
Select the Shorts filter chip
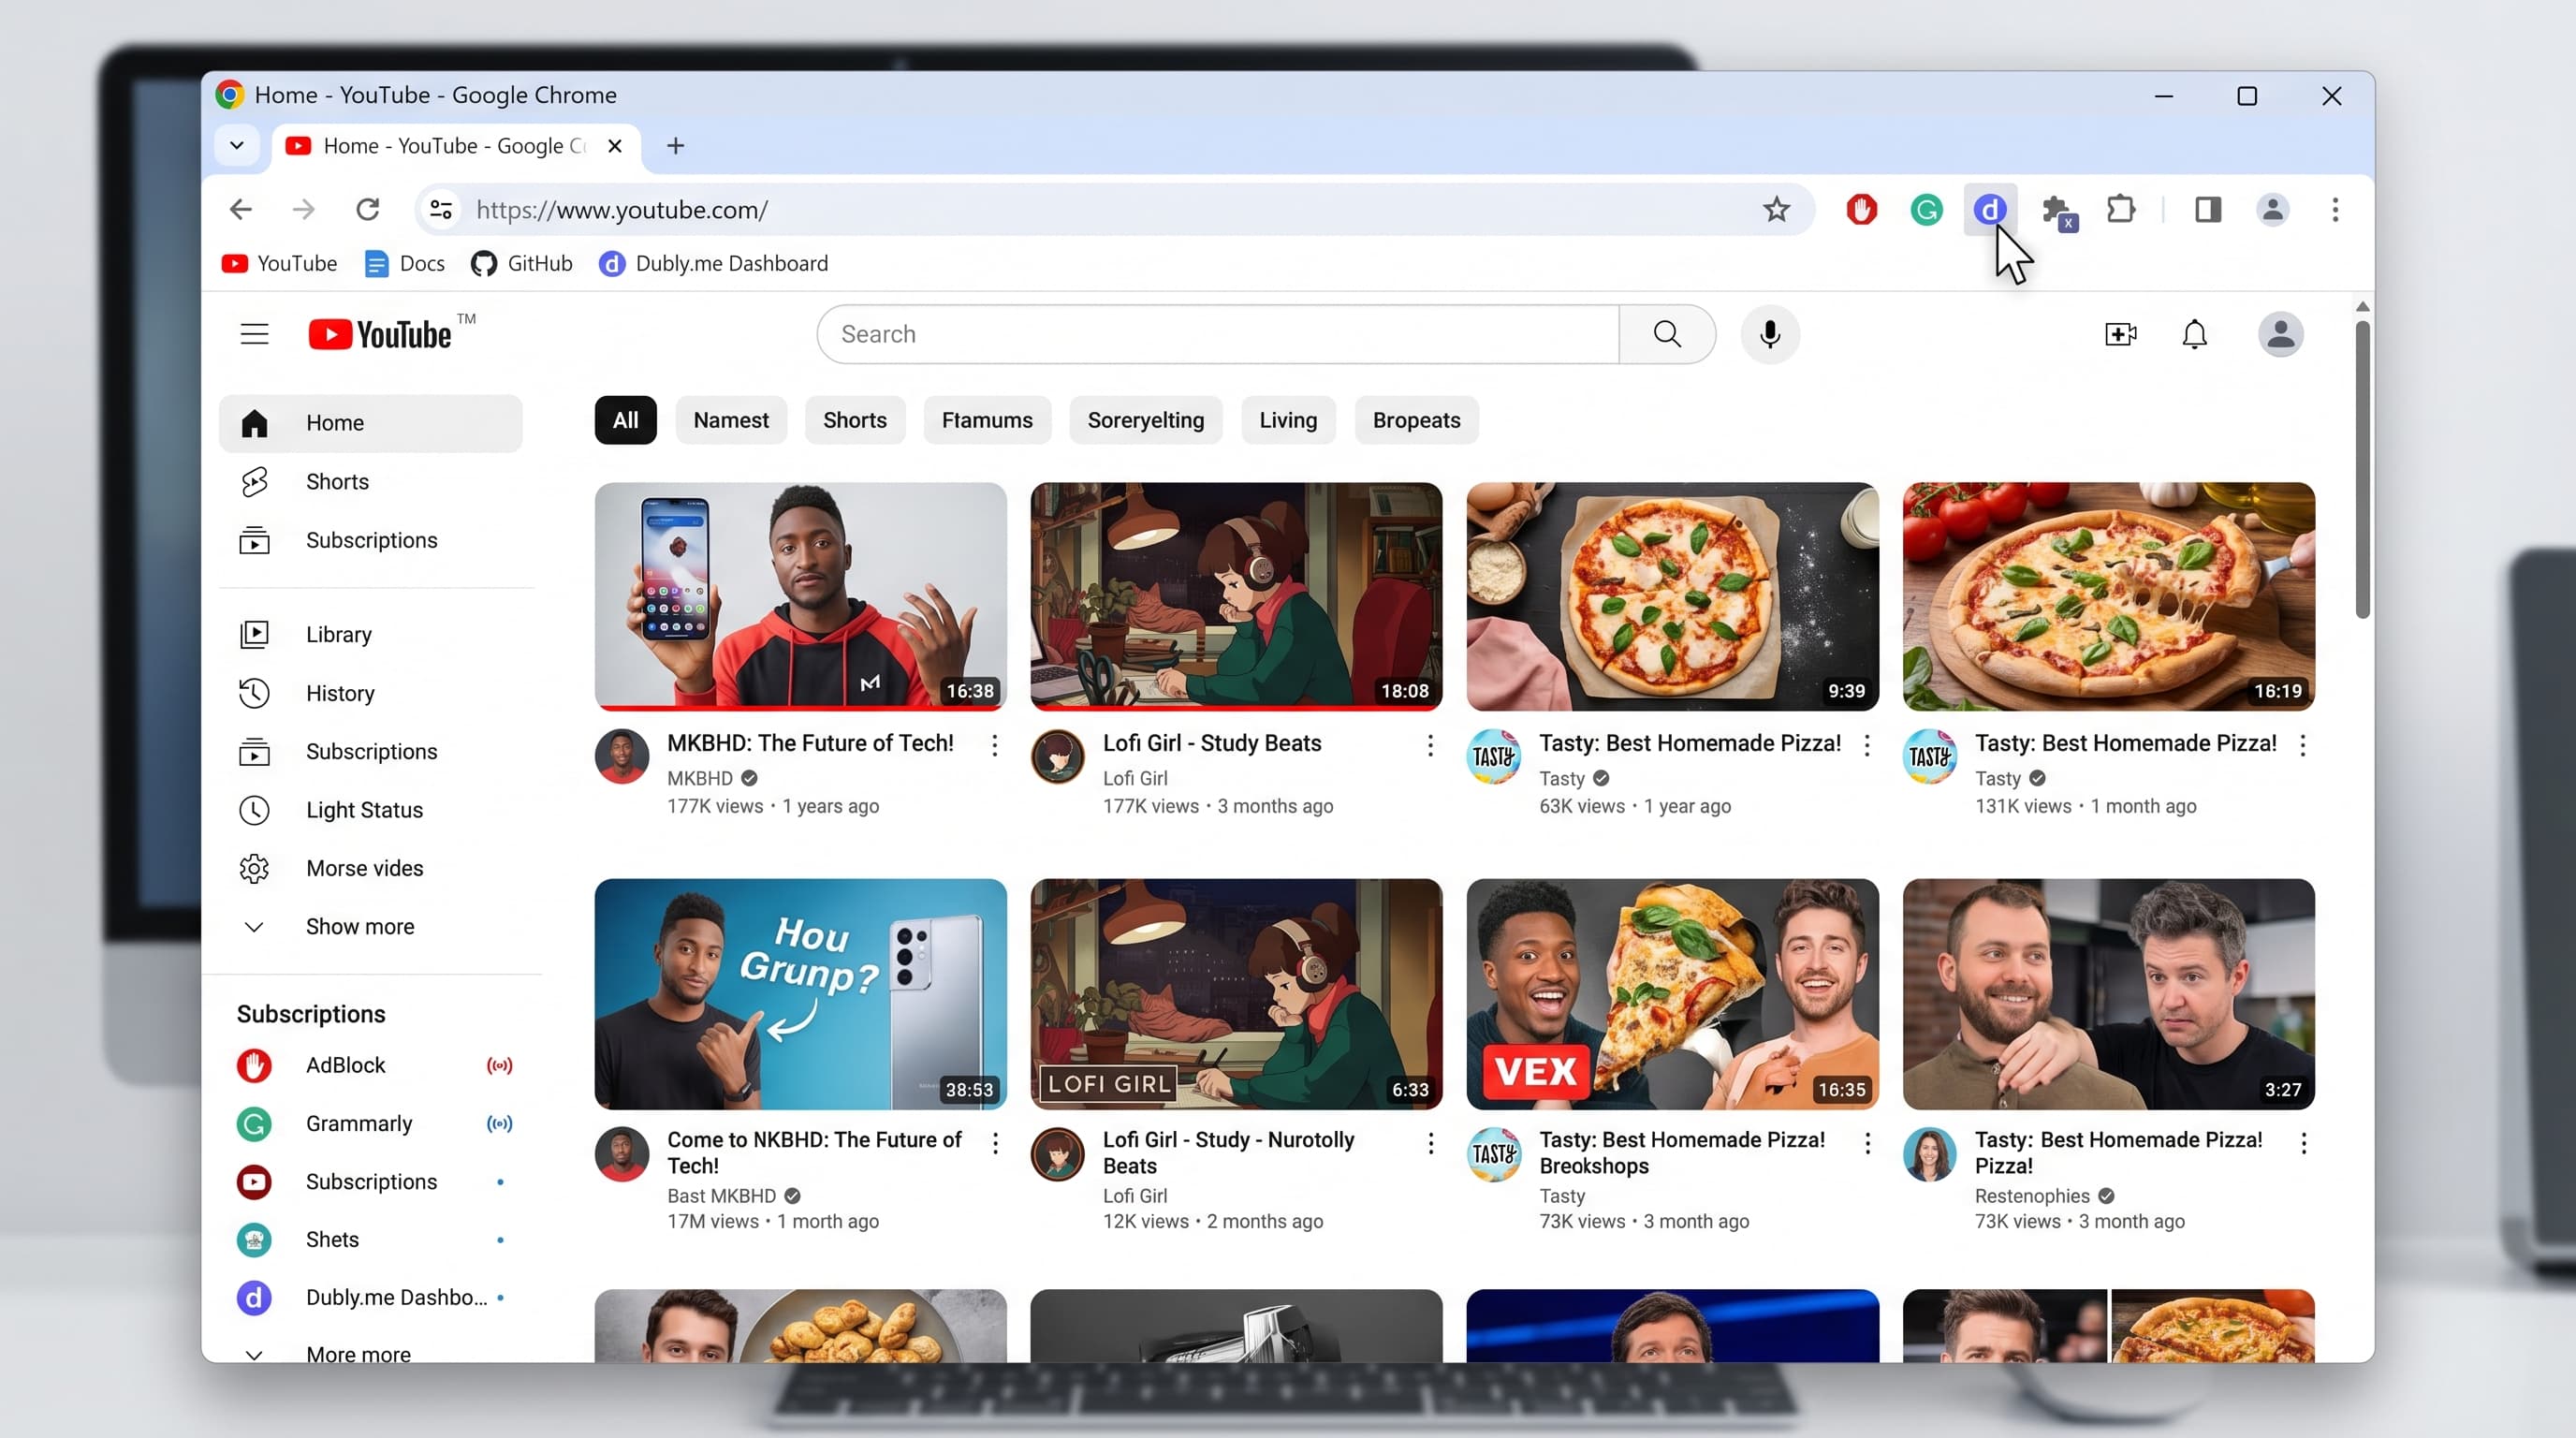pyautogui.click(x=855, y=420)
